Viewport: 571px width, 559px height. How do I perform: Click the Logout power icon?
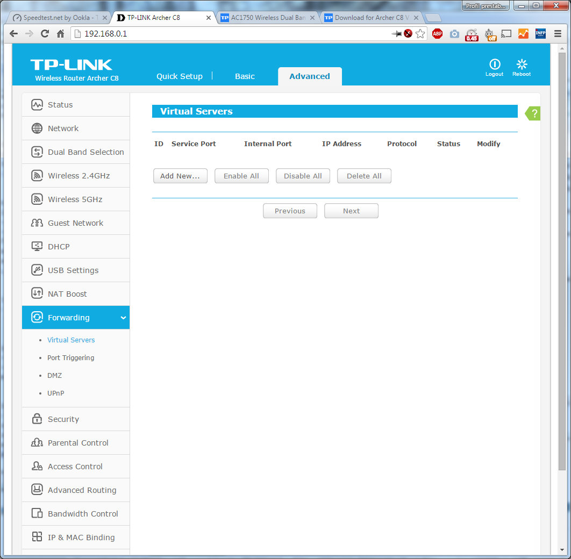coord(494,64)
